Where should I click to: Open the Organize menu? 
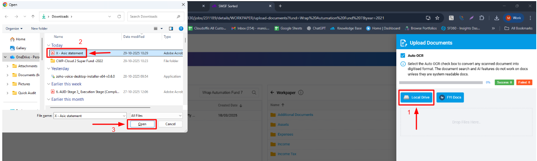14,28
